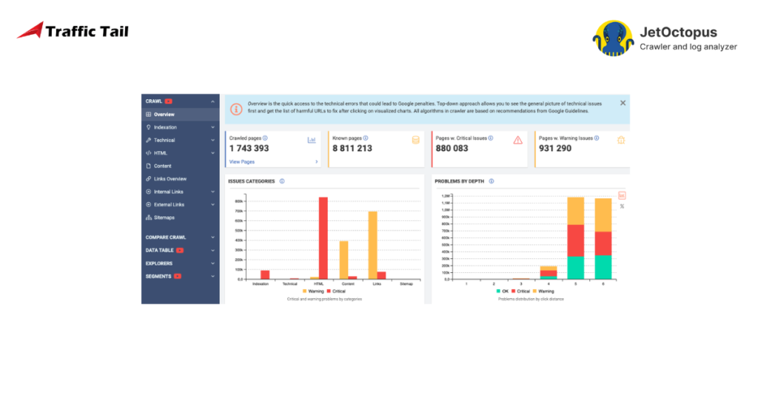Open the info icon beside Issues Categories

(x=283, y=181)
